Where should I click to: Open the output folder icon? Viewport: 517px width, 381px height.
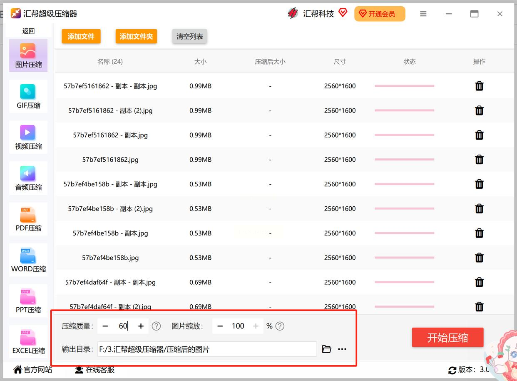327,349
